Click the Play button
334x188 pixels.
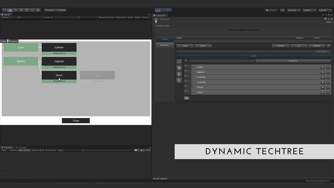[158, 10]
